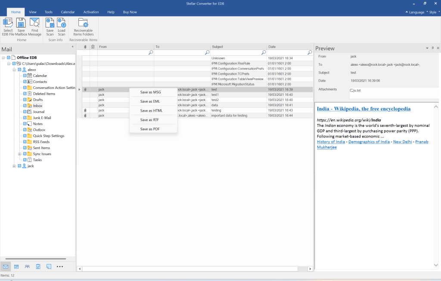Click the Subject column filter field
The width and height of the screenshot is (441, 281).
pos(239,52)
